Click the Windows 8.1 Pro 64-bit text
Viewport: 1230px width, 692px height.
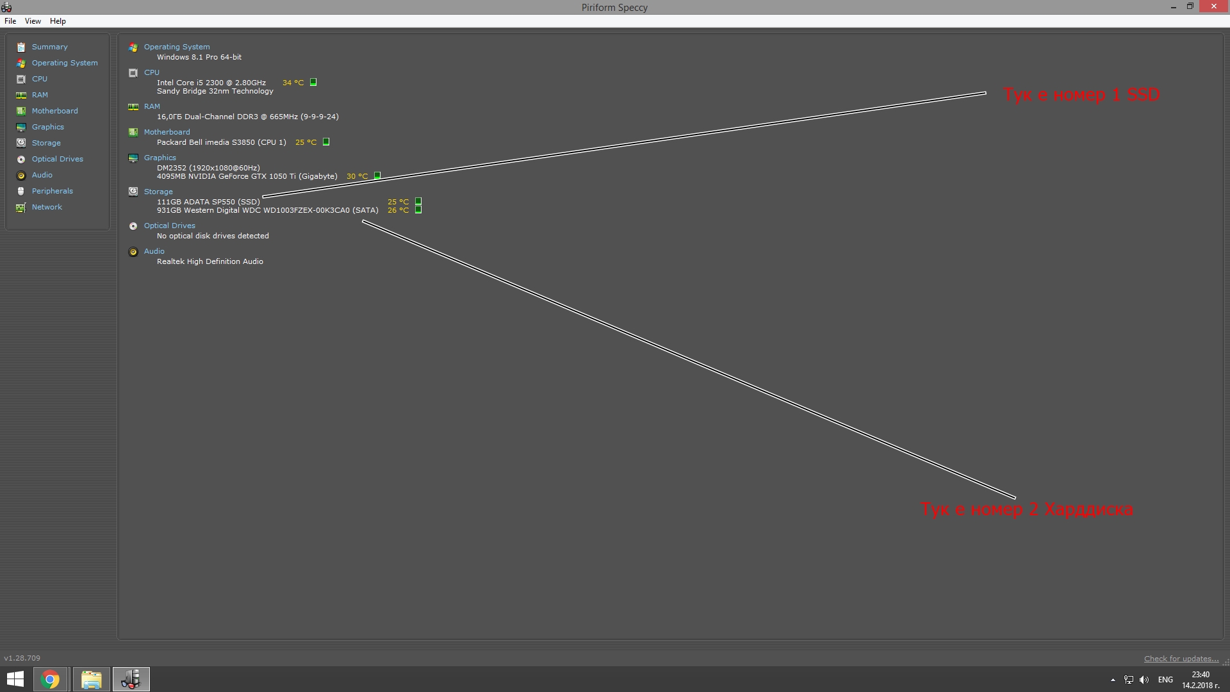(x=199, y=57)
